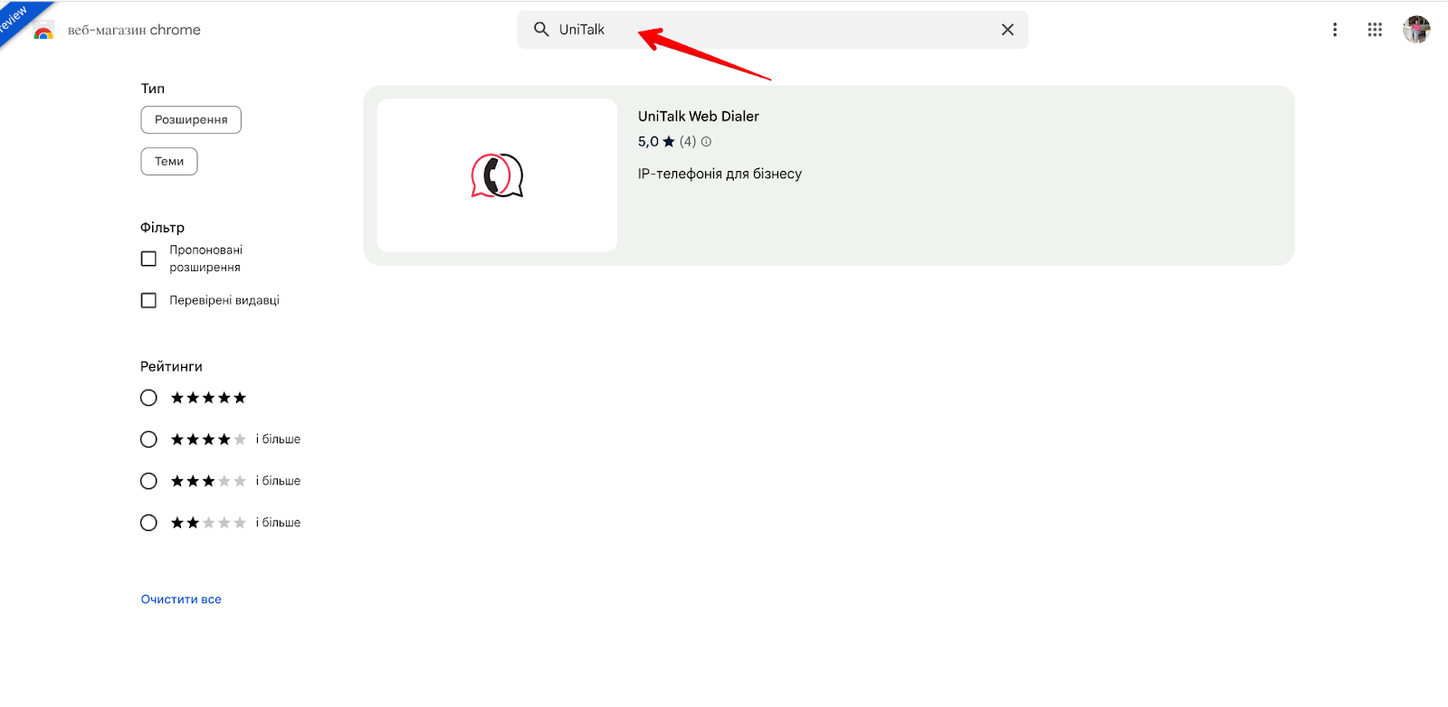Click Очистити все link
Image resolution: width=1448 pixels, height=707 pixels.
(181, 599)
